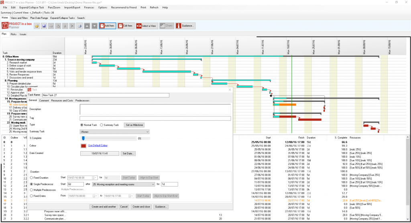
Task: Switch to the Plan Date Range ribbon tab
Action: coord(39,18)
